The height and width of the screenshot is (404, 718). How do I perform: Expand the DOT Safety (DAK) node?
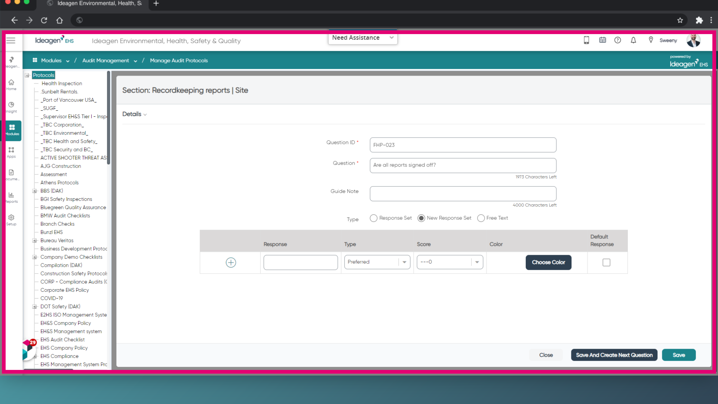tap(34, 306)
